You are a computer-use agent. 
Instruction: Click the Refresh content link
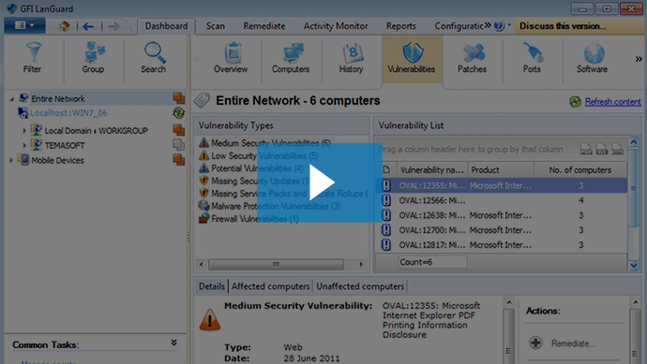tap(612, 102)
